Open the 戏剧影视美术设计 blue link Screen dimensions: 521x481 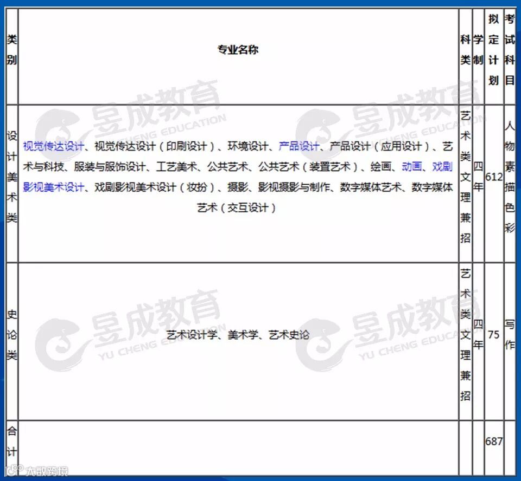(54, 187)
